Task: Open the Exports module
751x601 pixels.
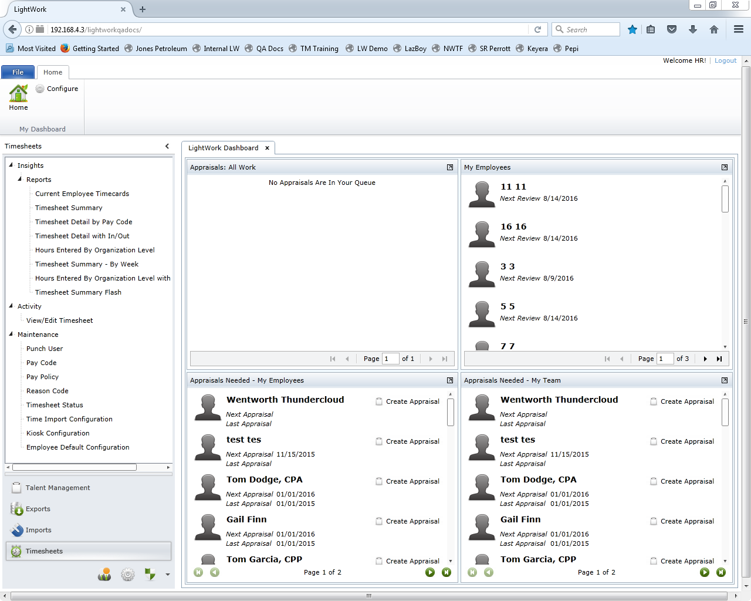Action: click(38, 509)
